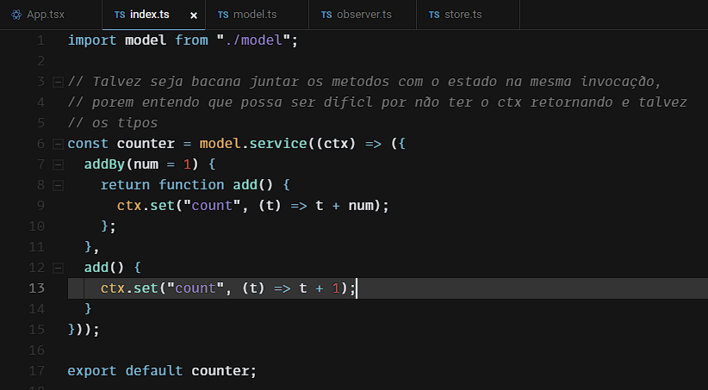Viewport: 708px width, 390px height.
Task: Collapse the add() method at line 12
Action: pos(58,268)
